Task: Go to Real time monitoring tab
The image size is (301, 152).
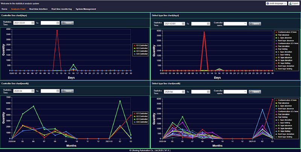Action: [x=61, y=9]
